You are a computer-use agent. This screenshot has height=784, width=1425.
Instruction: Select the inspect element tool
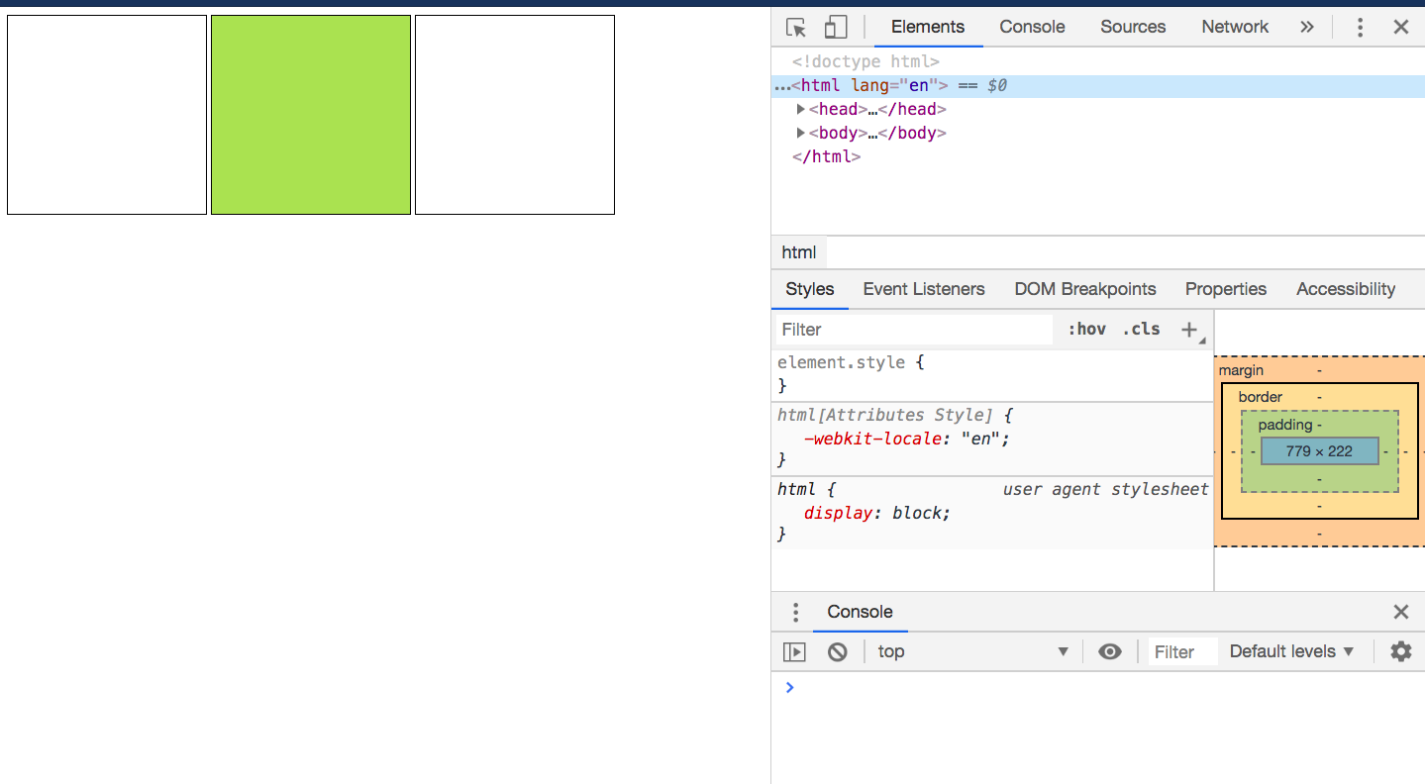pos(795,27)
